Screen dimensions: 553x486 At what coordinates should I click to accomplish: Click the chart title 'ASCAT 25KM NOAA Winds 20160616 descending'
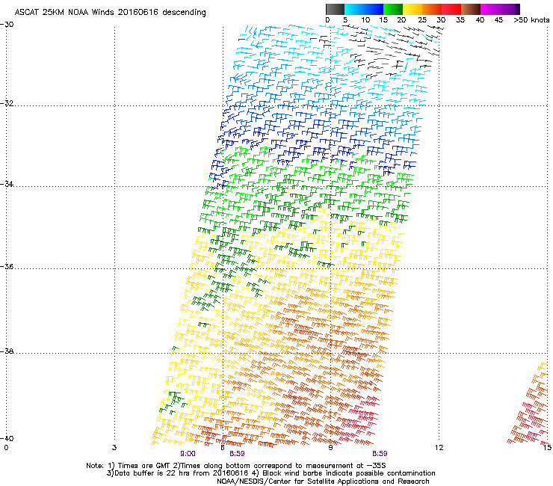point(110,12)
